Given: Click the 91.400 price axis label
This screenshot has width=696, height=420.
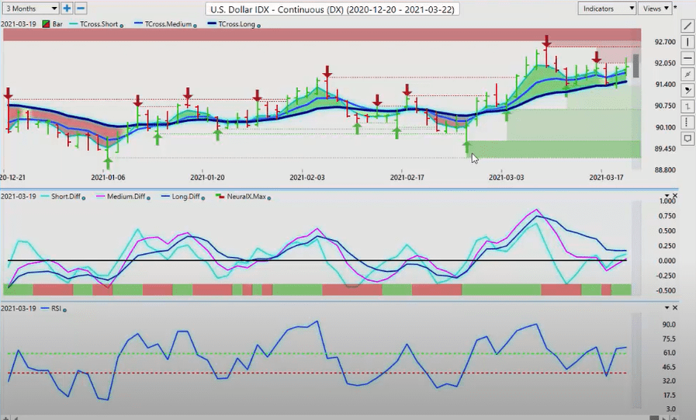Looking at the screenshot, I should pyautogui.click(x=665, y=85).
